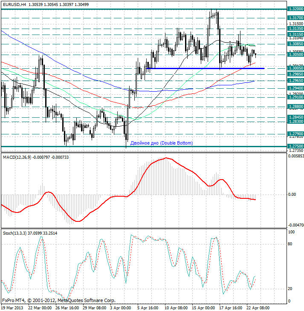Select the 1.27900 price level label

pos(295,134)
